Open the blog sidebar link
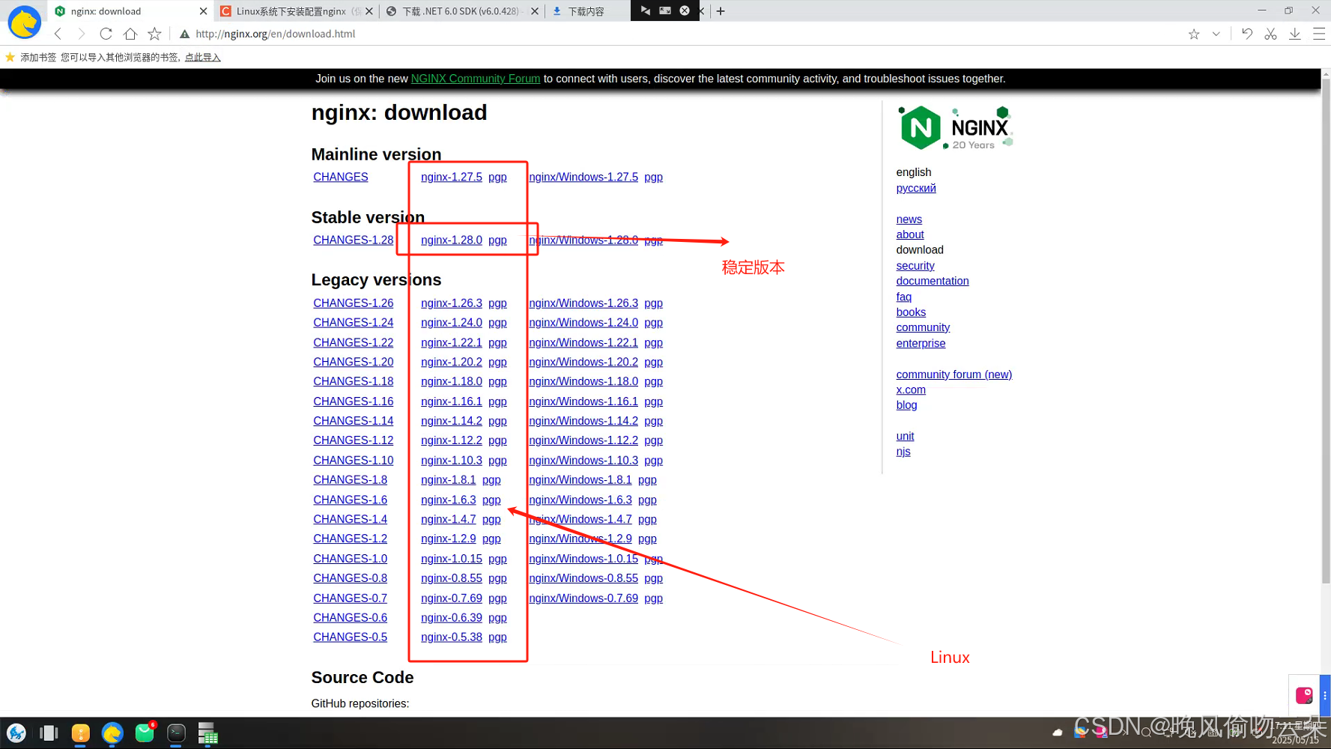The width and height of the screenshot is (1331, 749). coord(906,405)
